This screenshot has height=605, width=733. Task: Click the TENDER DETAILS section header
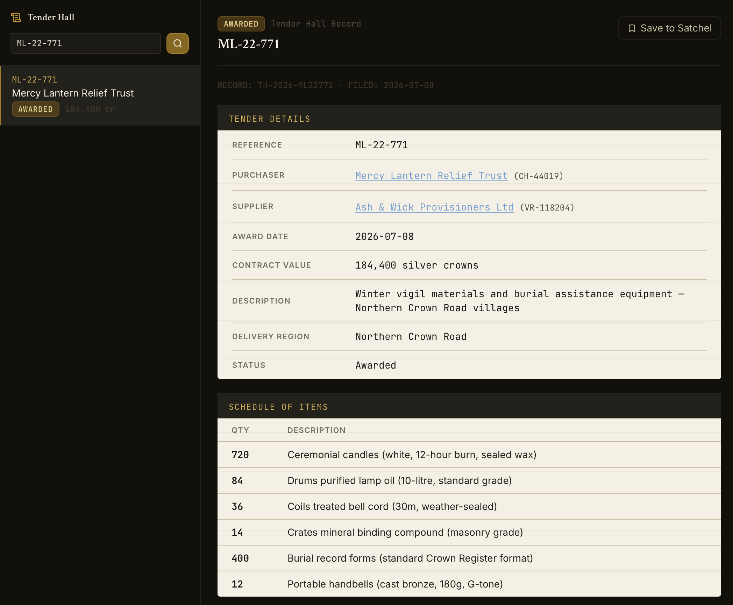point(469,118)
